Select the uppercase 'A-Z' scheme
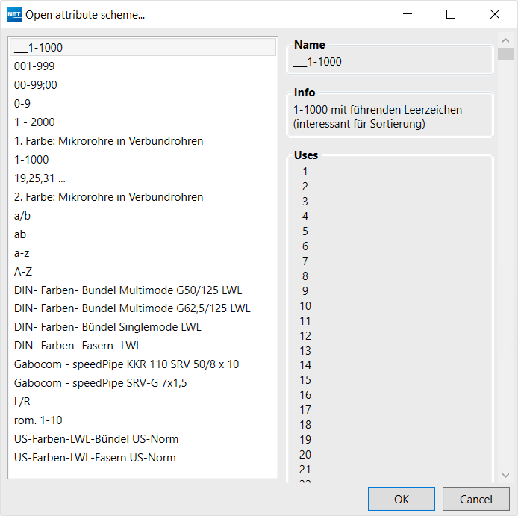Screen dimensions: 518x516 click(x=143, y=271)
